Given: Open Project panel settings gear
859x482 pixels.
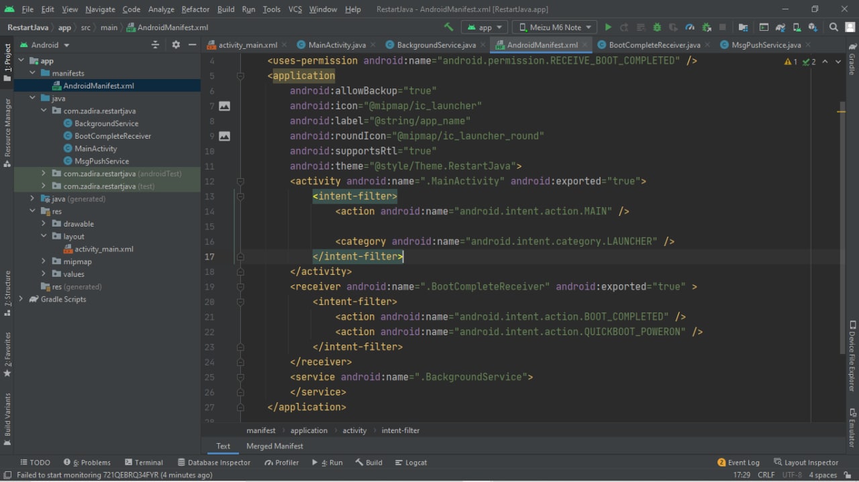Looking at the screenshot, I should pos(176,45).
